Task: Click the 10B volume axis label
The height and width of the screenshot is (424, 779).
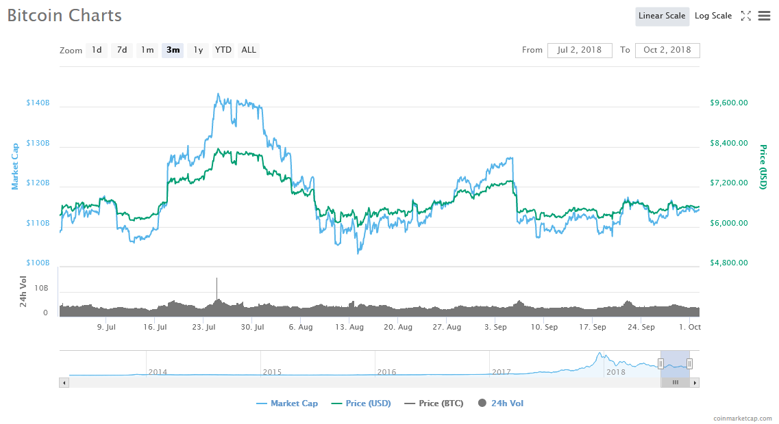Action: [41, 288]
